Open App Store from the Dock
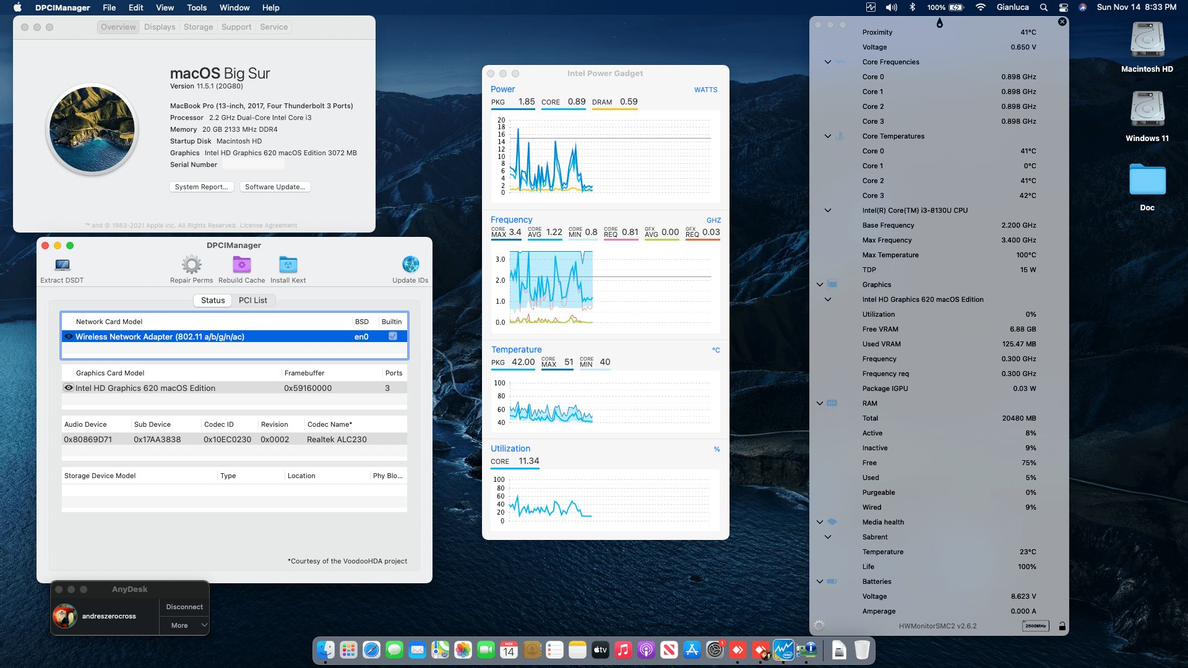Screen dimensions: 1188x668 pos(692,650)
